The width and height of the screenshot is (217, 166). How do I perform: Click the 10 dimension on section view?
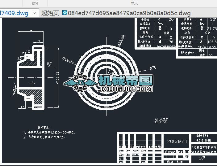tap(28, 51)
